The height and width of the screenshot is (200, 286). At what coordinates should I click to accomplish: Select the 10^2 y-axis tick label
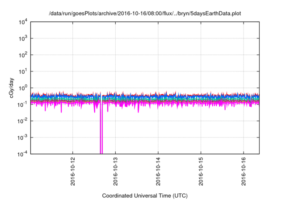pyautogui.click(x=23, y=55)
